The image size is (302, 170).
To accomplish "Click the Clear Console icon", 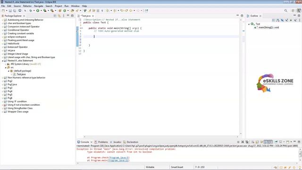I will tap(253, 142).
